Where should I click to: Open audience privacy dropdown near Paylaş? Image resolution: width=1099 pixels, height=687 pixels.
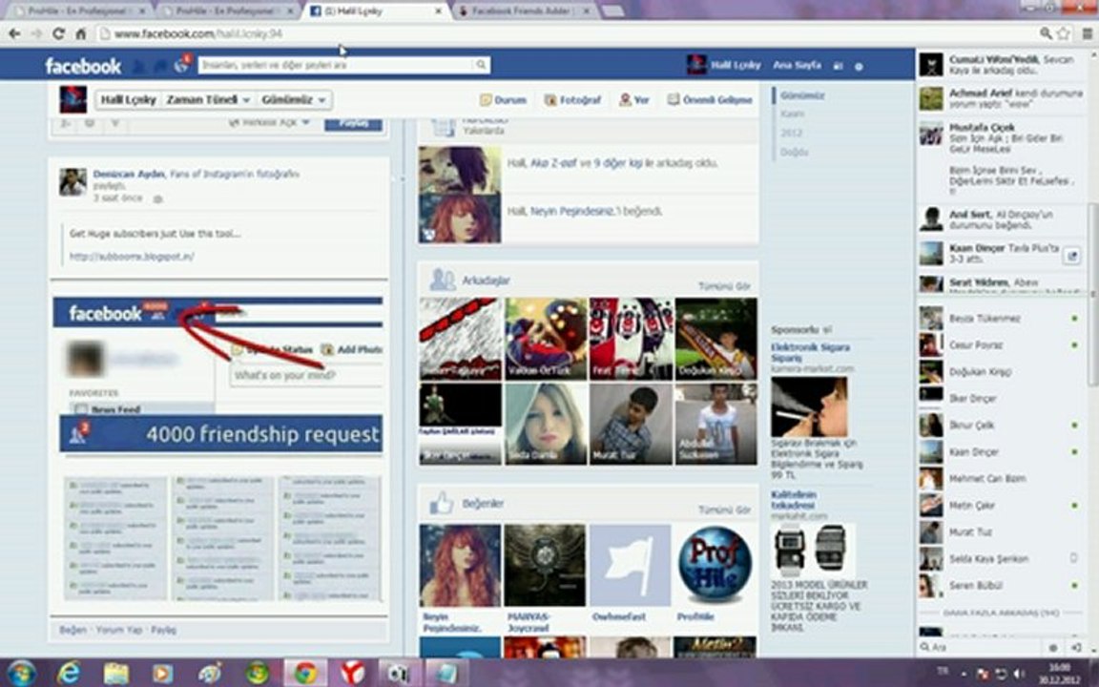pos(269,123)
